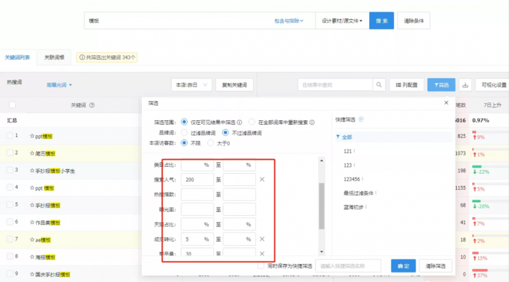Tick the checkbox for row 3 keyword
The height and width of the screenshot is (282, 509).
10,171
